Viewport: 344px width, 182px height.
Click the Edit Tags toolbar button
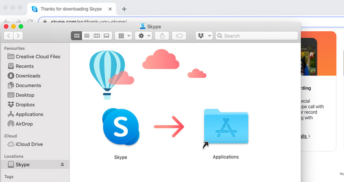click(x=180, y=36)
